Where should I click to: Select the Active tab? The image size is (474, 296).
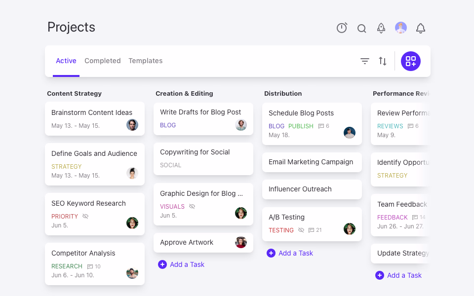[x=66, y=61]
